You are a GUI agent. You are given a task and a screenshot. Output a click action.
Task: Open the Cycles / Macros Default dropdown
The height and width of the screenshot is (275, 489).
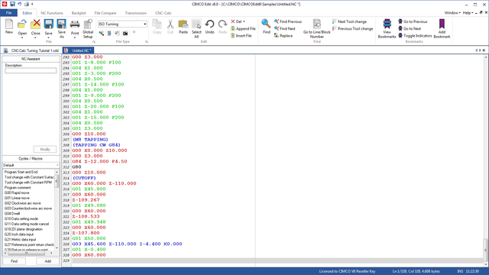(31, 165)
